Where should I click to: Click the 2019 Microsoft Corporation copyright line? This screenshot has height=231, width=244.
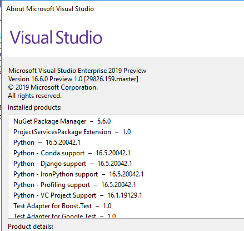(x=53, y=87)
